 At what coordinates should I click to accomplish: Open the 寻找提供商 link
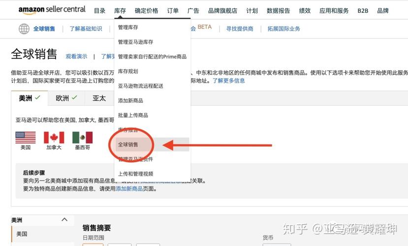point(240,29)
